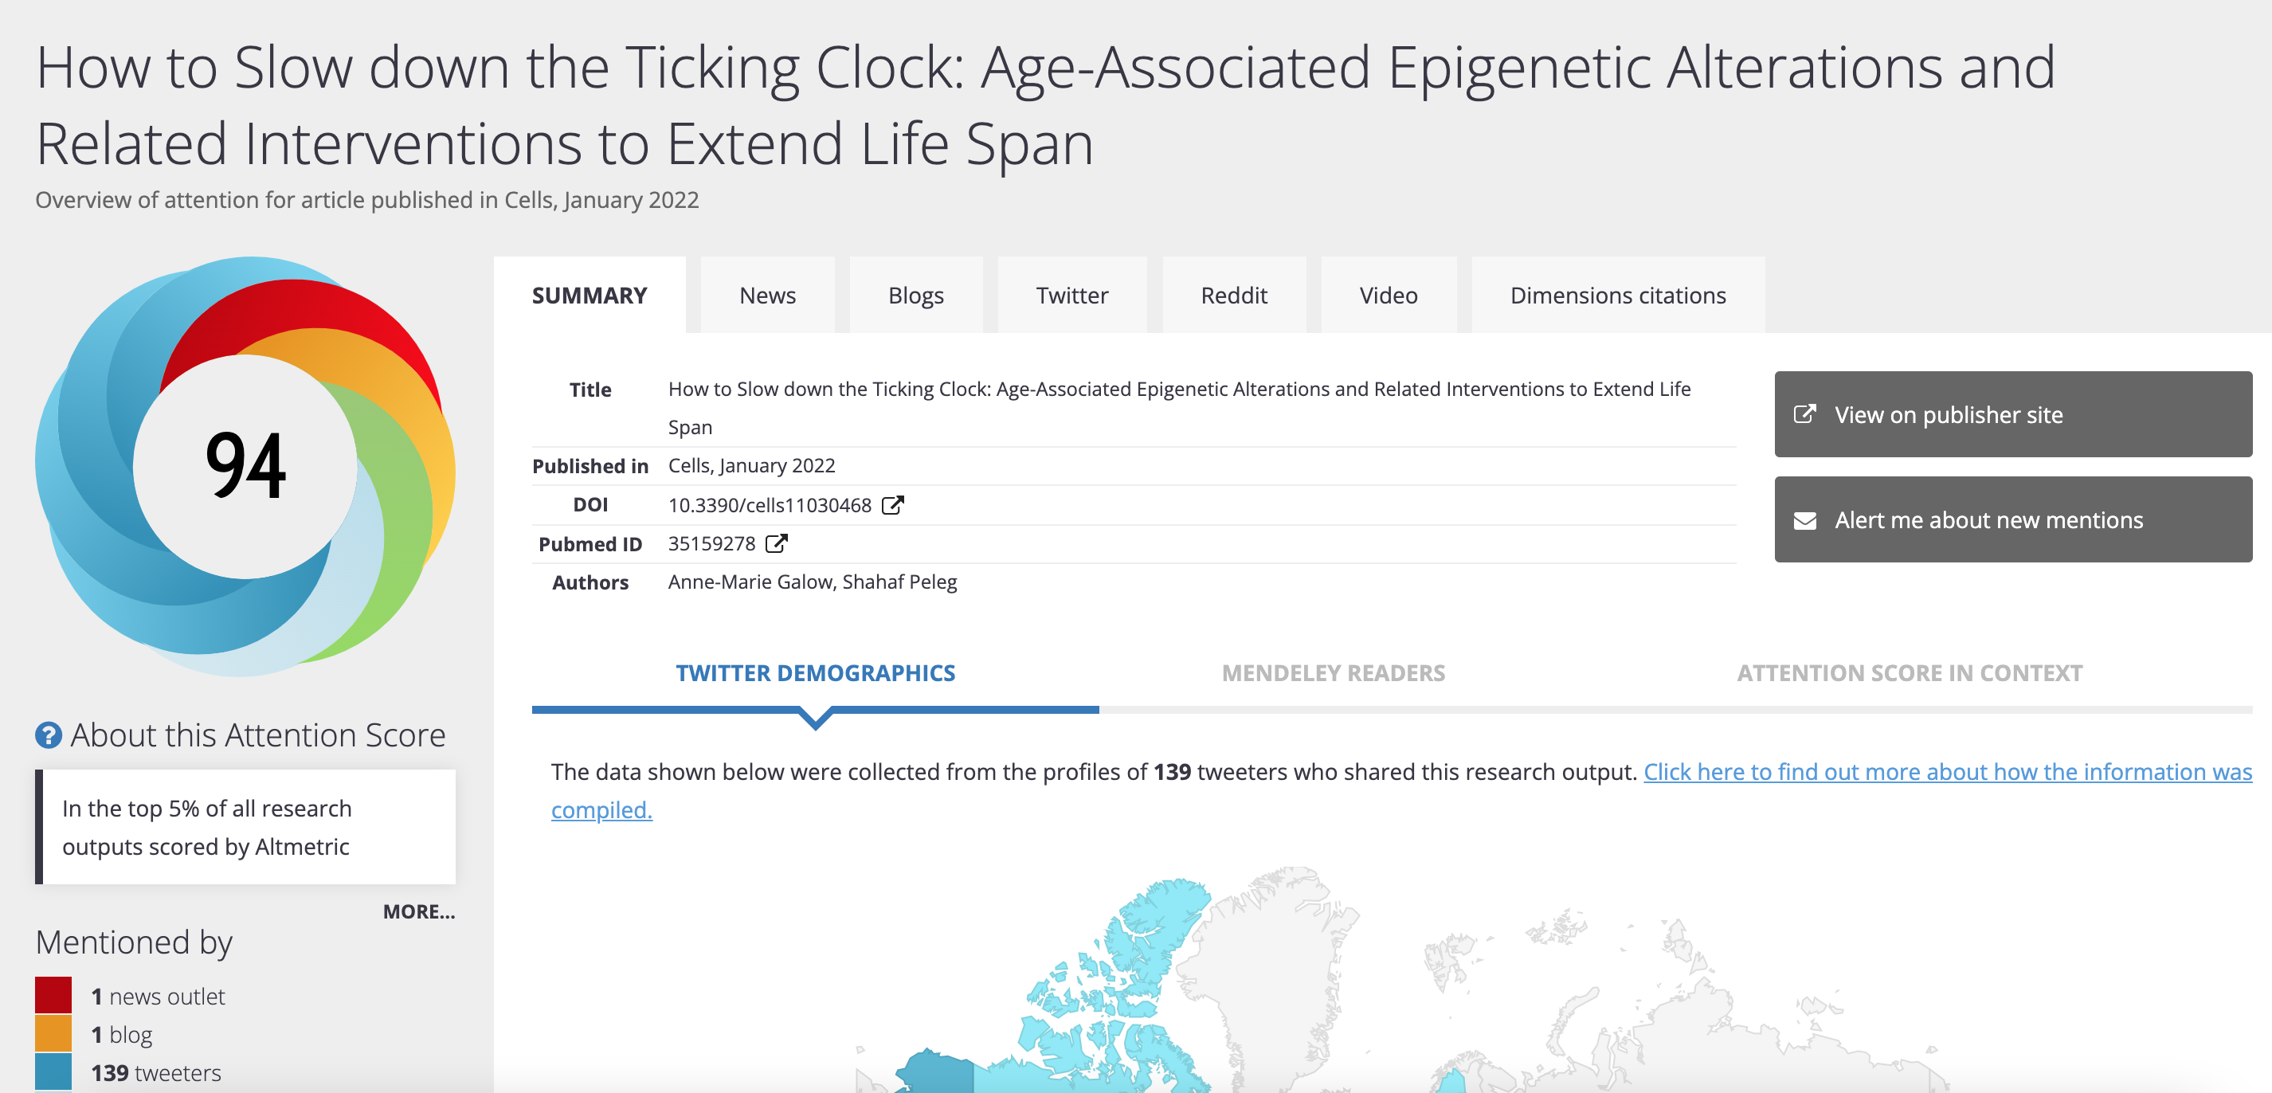Click the external-link icon on publisher button
The height and width of the screenshot is (1093, 2272).
click(x=1804, y=414)
